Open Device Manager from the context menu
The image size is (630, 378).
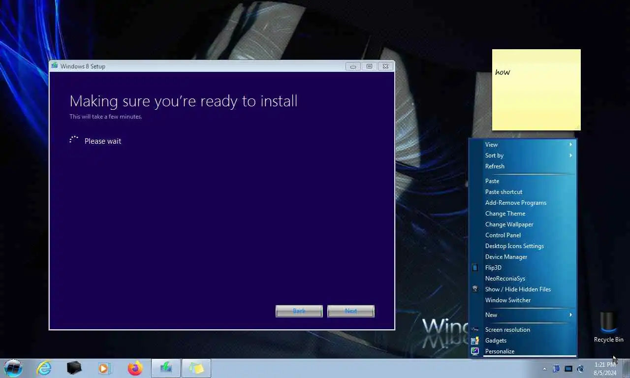point(522,257)
